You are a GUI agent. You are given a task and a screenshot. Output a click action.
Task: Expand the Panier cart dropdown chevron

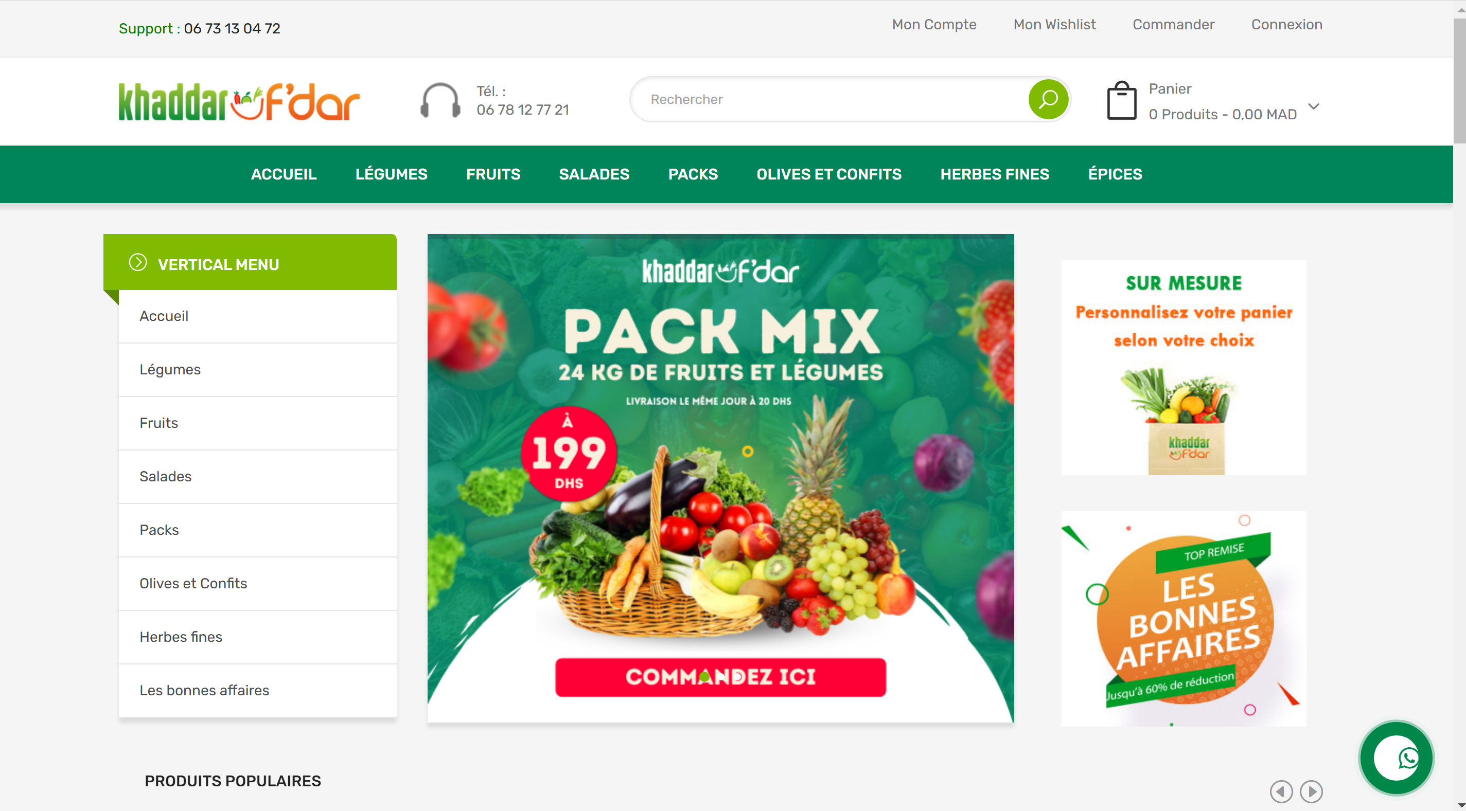(1314, 106)
